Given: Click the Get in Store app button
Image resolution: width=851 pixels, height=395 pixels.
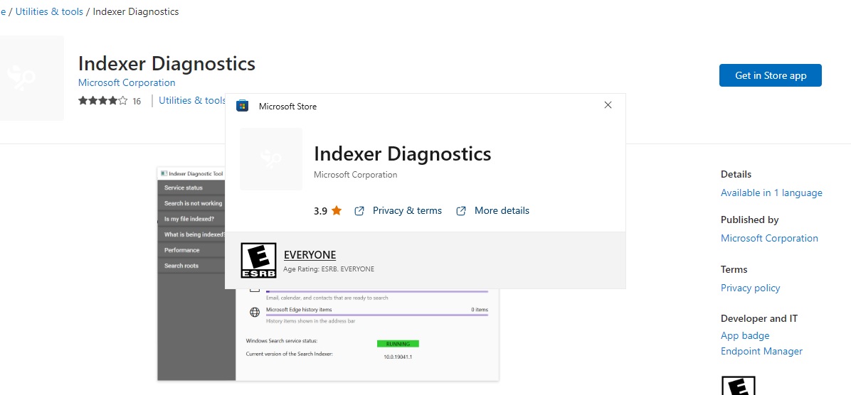Looking at the screenshot, I should (x=770, y=75).
